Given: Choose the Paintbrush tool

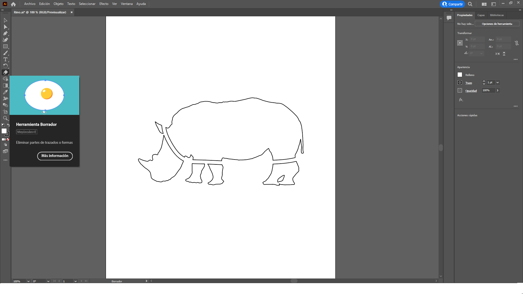Looking at the screenshot, I should tap(5, 53).
